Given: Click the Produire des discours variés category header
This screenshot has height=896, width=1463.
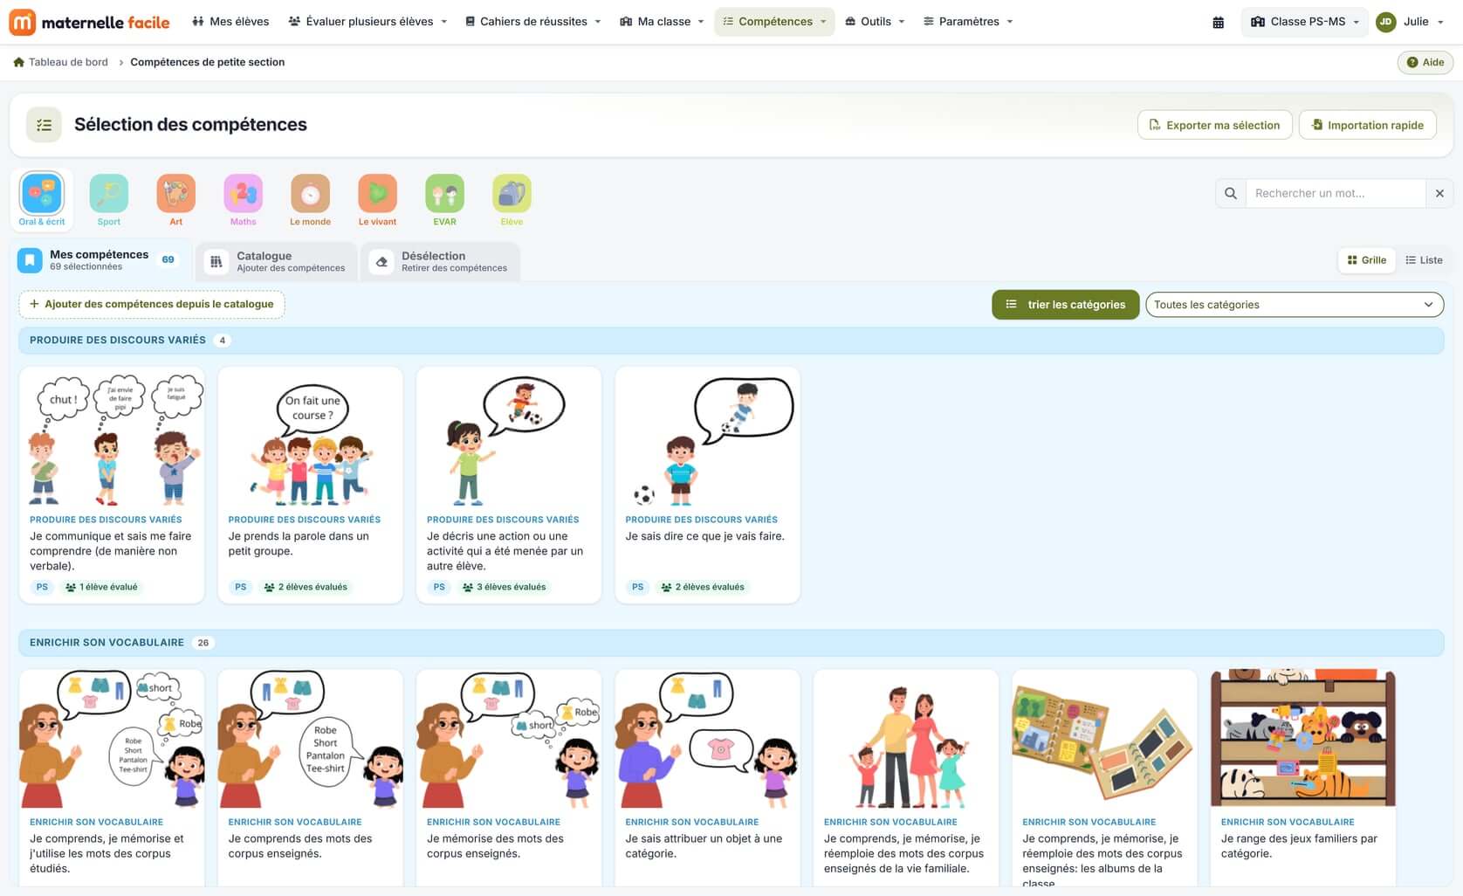Looking at the screenshot, I should 731,341.
